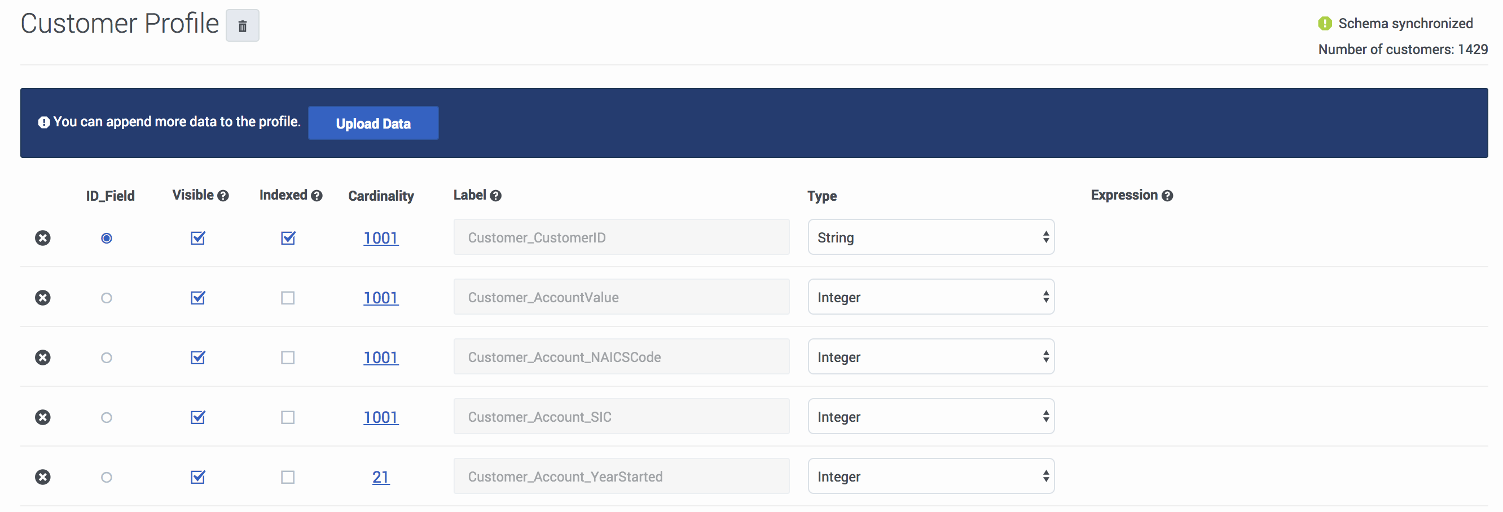Expand the Type selector for Customer_Account_SIC
This screenshot has height=512, width=1503.
(930, 417)
